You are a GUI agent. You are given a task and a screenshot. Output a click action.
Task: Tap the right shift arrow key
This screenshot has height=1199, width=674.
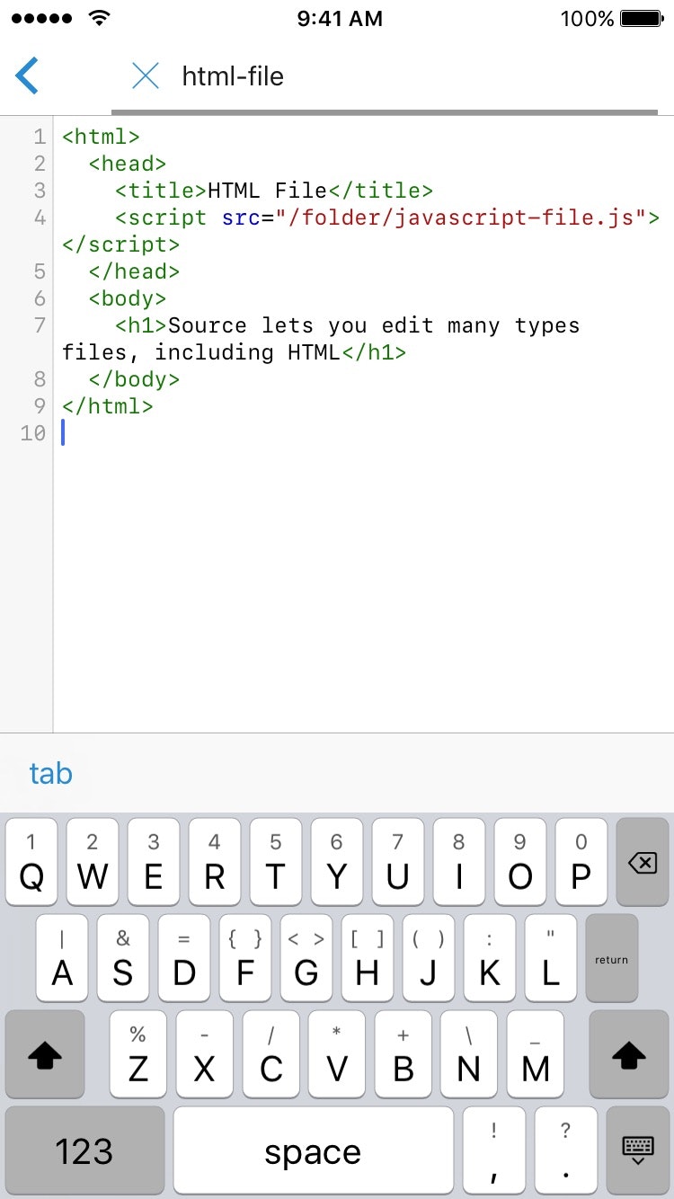point(629,1055)
